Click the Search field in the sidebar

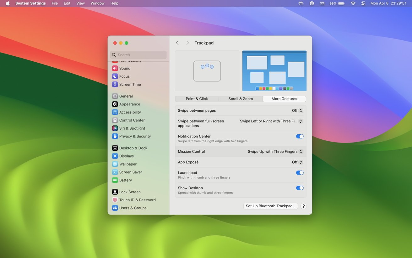(138, 54)
